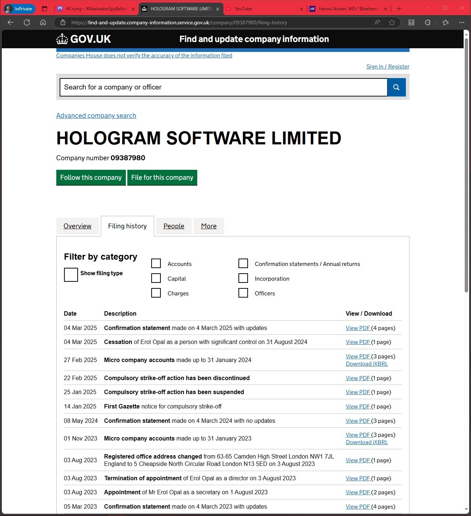471x516 pixels.
Task: View PDF for 4 March 2025 confirmation statement
Action: (x=358, y=328)
